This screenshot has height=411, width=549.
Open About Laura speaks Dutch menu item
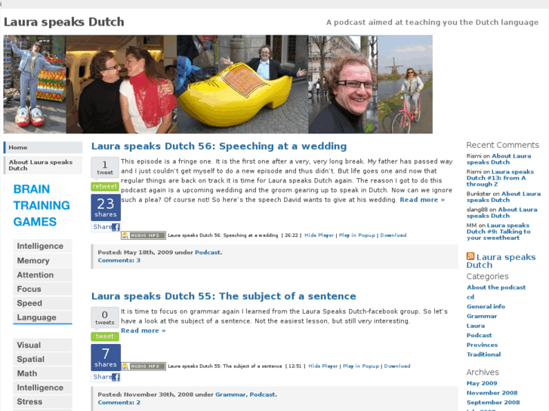pos(43,165)
